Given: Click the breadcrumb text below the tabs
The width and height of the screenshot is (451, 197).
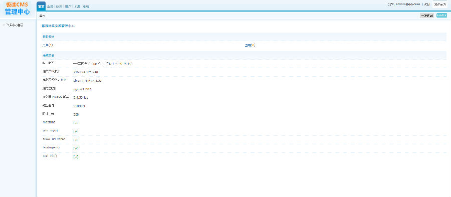Looking at the screenshot, I should click(x=42, y=16).
